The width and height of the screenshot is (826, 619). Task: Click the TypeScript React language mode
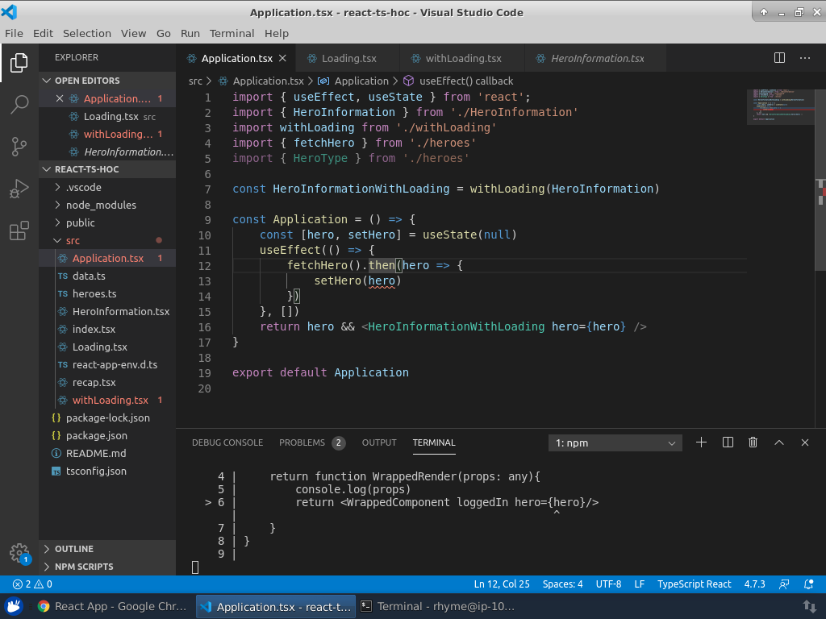click(694, 584)
